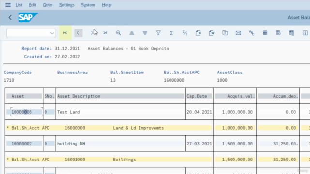Open the System menu
The image size is (310, 174).
(88, 5)
